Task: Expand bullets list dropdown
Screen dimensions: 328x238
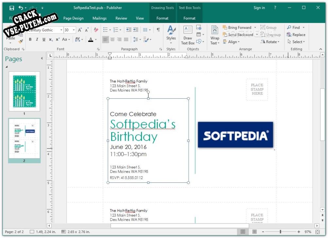Action: coord(110,30)
